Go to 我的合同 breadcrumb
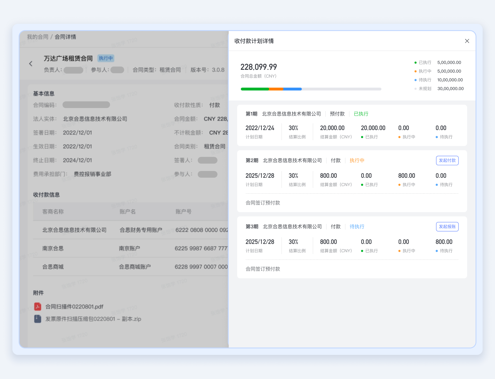This screenshot has height=379, width=495. pos(38,37)
